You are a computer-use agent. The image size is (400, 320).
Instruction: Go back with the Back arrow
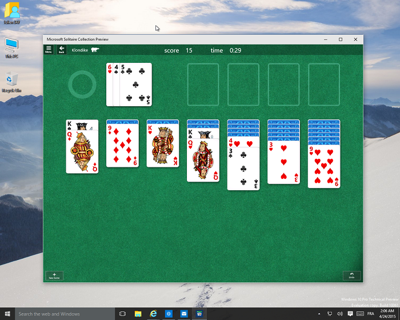click(62, 50)
